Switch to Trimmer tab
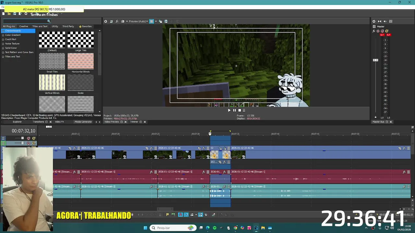The height and width of the screenshot is (233, 415). coord(134,122)
